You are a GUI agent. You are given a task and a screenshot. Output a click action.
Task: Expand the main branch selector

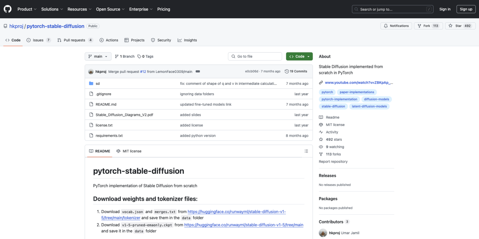pyautogui.click(x=98, y=56)
